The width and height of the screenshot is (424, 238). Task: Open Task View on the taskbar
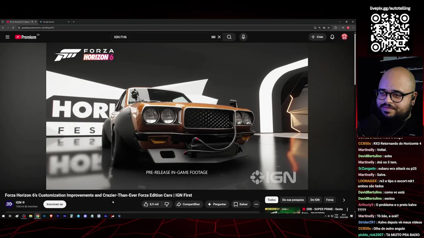pos(10,216)
